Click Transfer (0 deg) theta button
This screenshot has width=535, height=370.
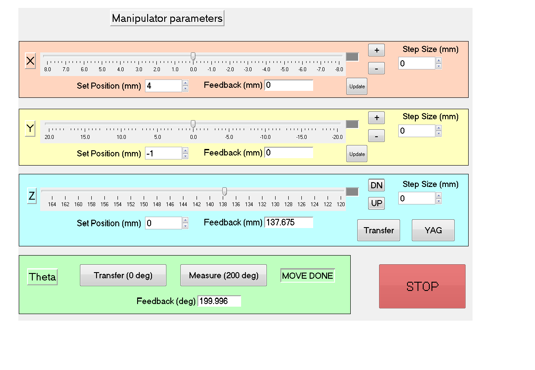pos(123,275)
